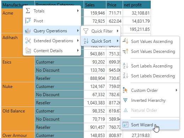
Task: Click the Query Operations chart icon
Action: tap(28, 31)
